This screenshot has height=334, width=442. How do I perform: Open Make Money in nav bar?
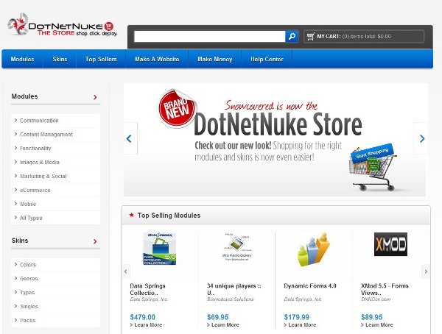pos(215,59)
